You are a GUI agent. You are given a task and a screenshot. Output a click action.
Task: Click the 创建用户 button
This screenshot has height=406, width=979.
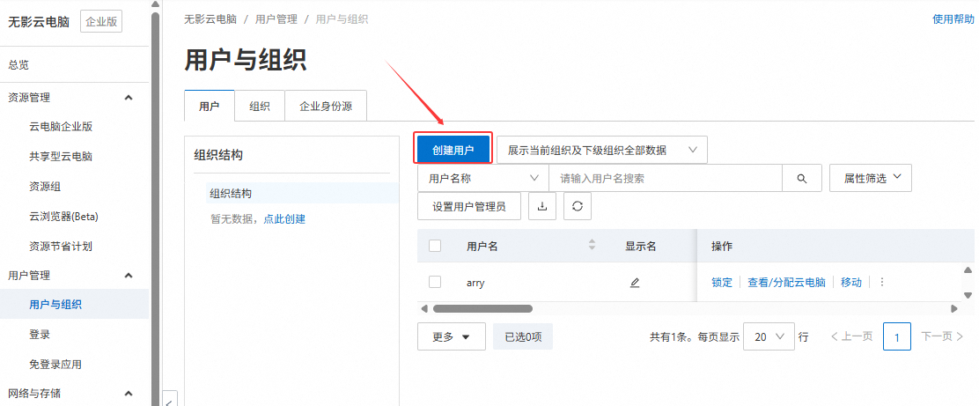tap(453, 150)
